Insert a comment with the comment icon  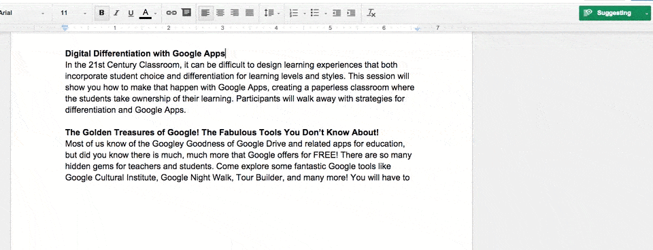(x=186, y=12)
